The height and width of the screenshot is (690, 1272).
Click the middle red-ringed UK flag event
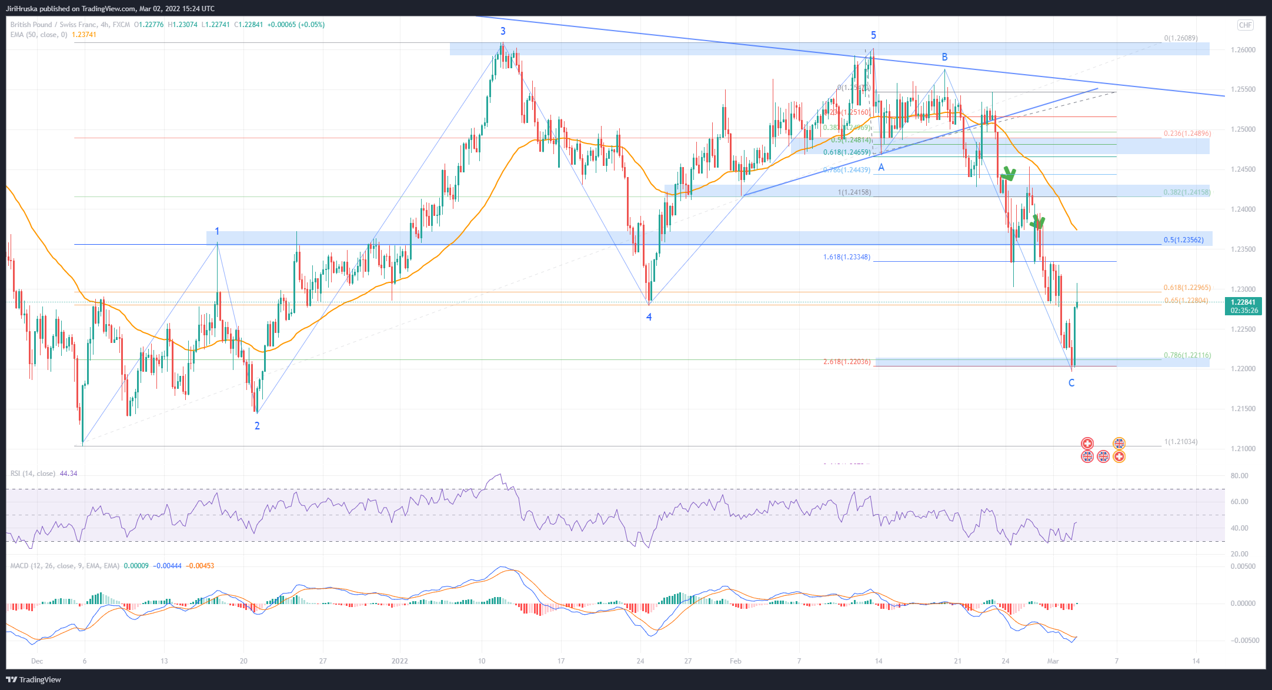(1103, 456)
